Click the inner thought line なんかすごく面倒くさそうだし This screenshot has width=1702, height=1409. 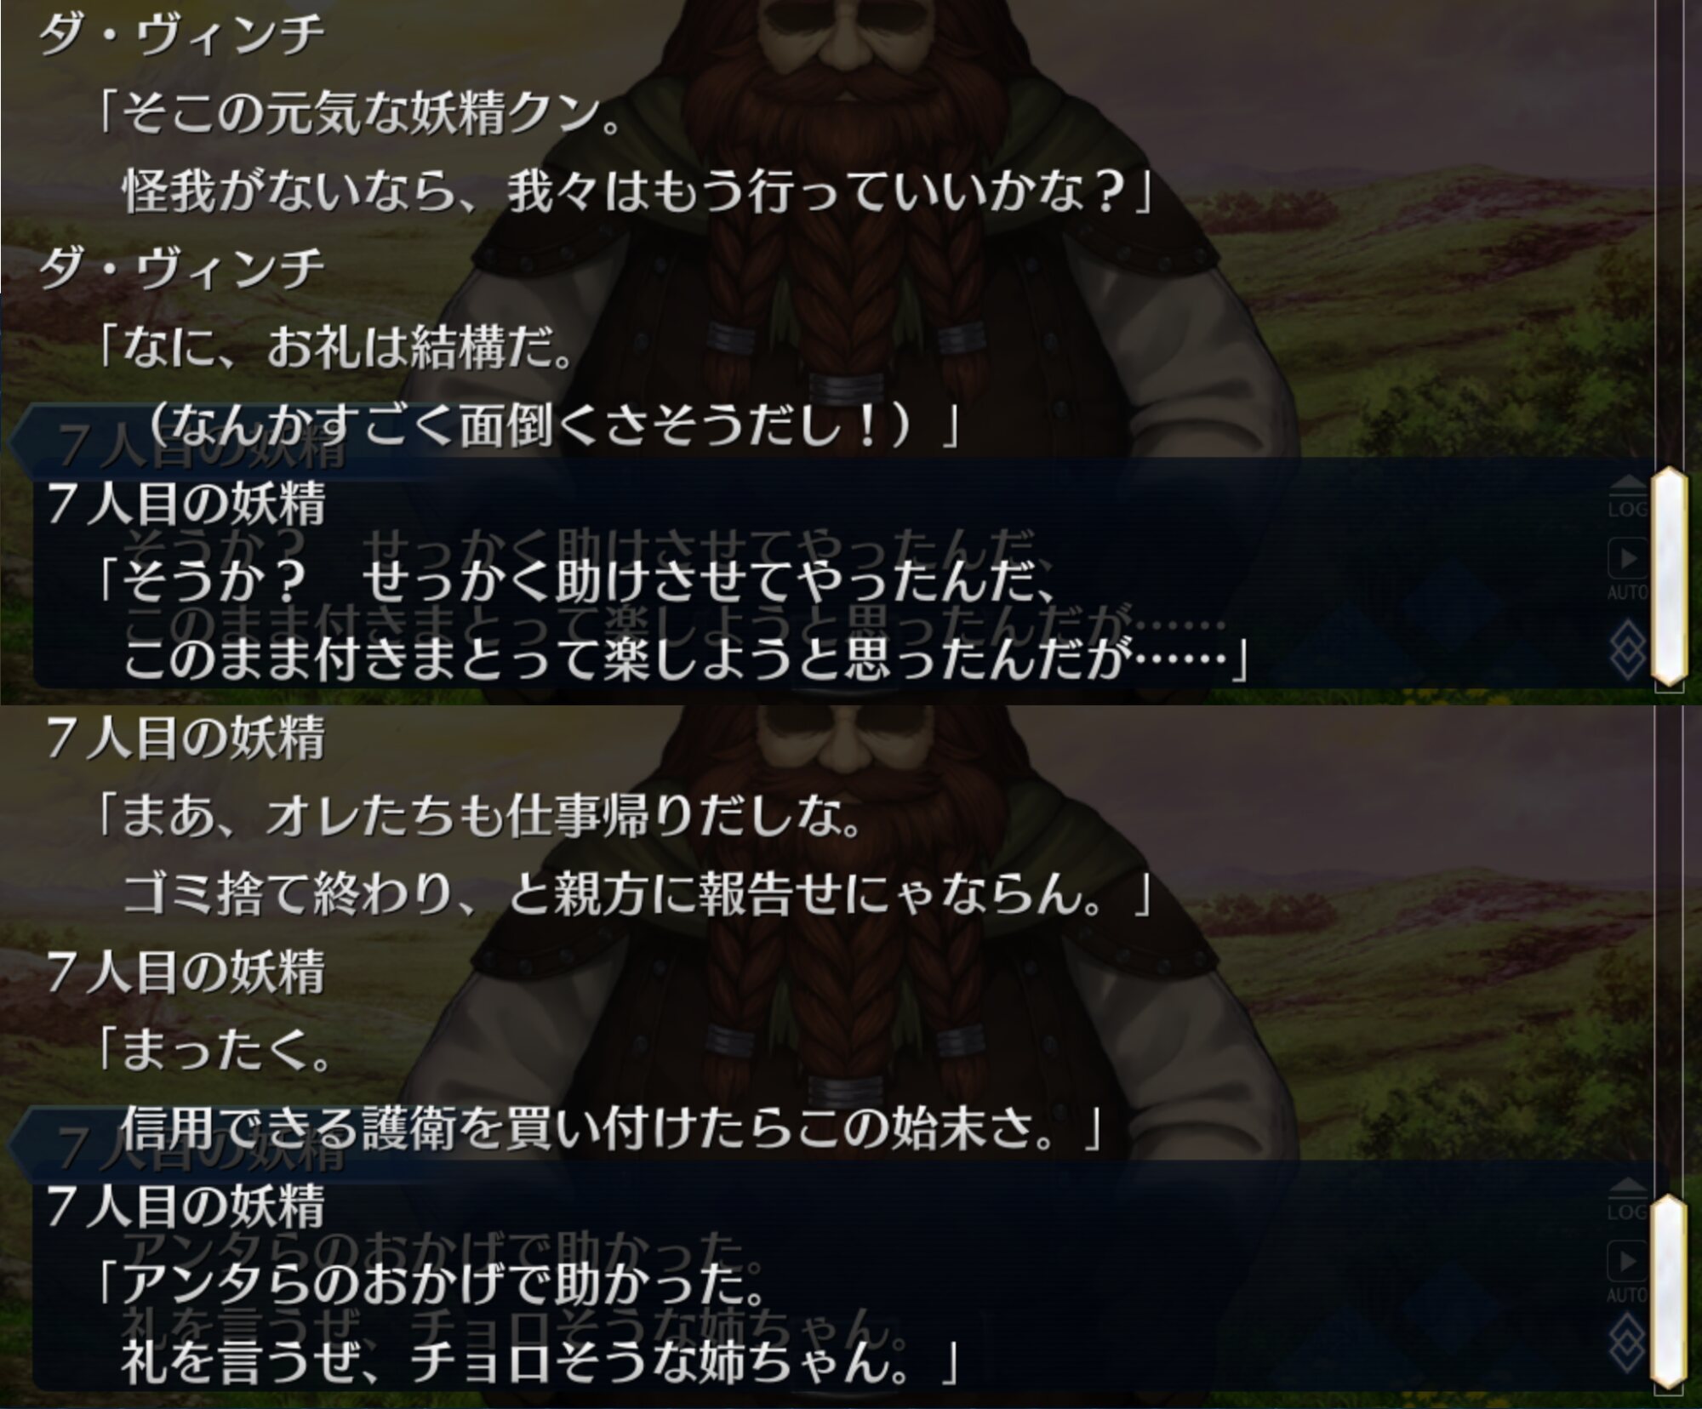coord(553,425)
